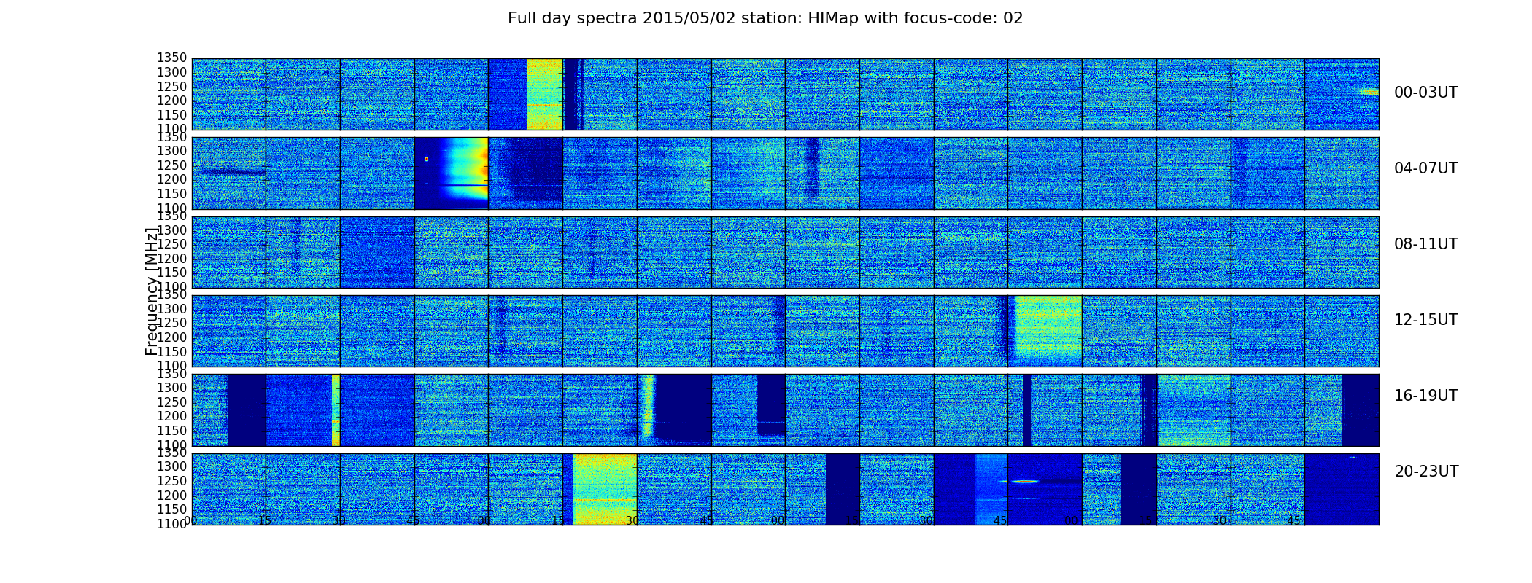Click the 1150 tick of the 00-03UT row
This screenshot has width=1532, height=583.
172,115
